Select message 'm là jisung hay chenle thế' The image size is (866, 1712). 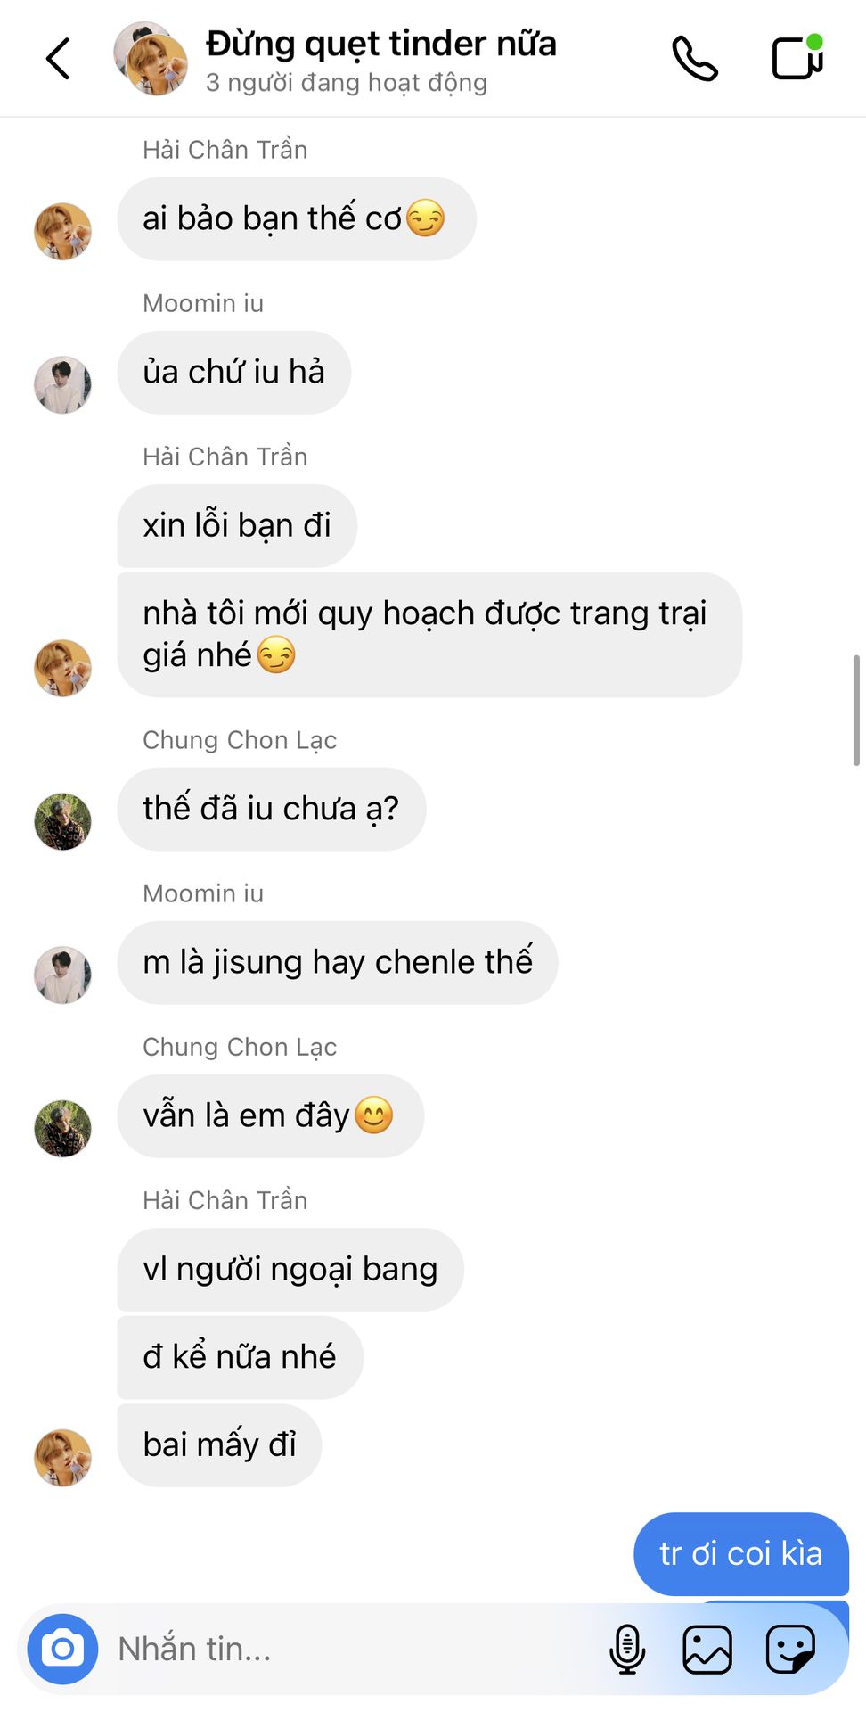[338, 962]
